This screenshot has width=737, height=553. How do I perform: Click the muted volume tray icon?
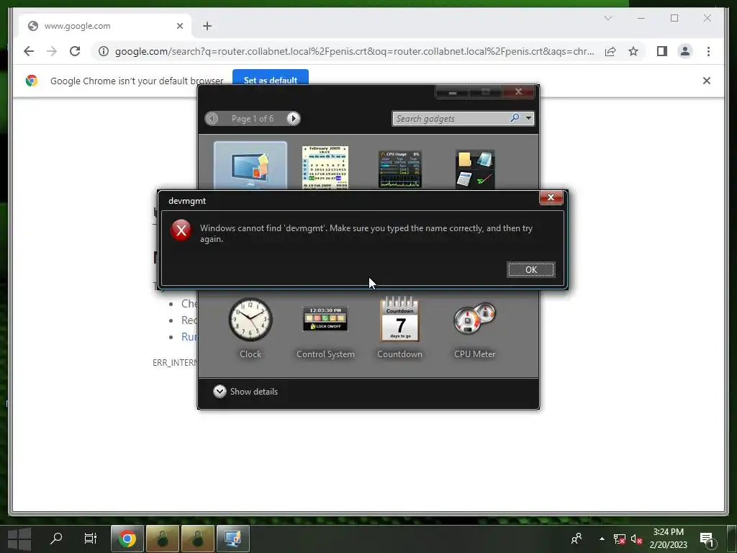point(636,539)
